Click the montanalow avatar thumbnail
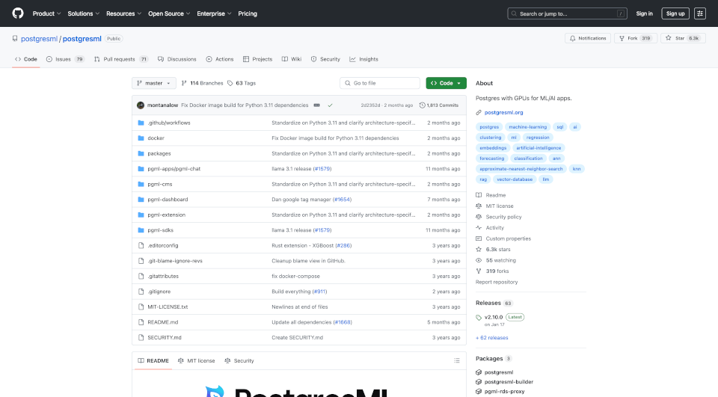718x397 pixels. click(141, 105)
